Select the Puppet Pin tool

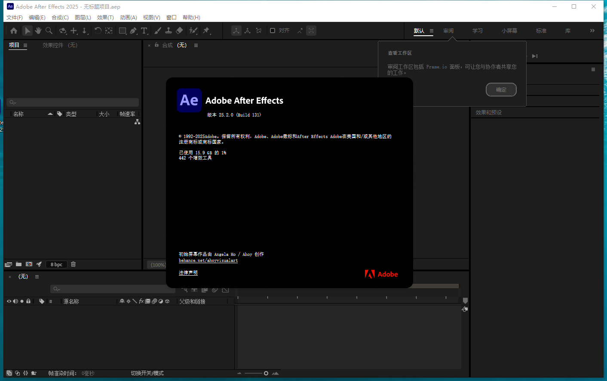click(x=206, y=31)
